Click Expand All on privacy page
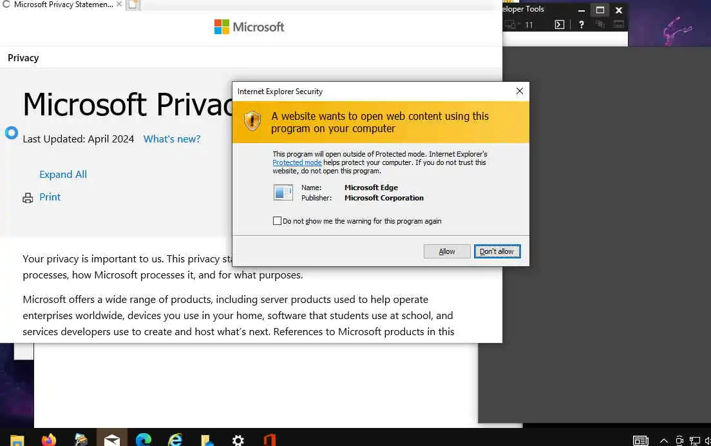This screenshot has width=711, height=446. pos(63,174)
